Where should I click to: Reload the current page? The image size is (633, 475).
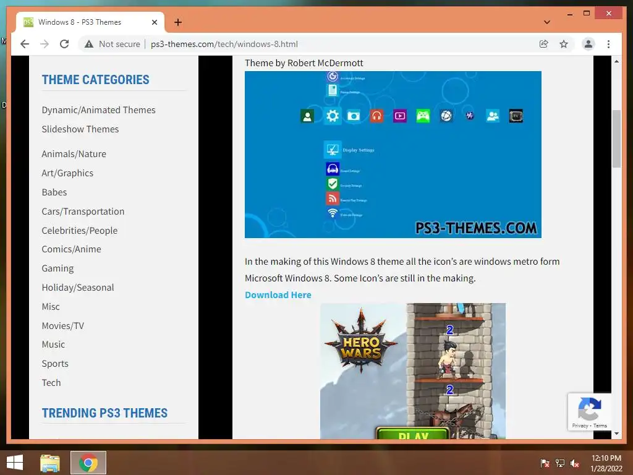pos(64,44)
